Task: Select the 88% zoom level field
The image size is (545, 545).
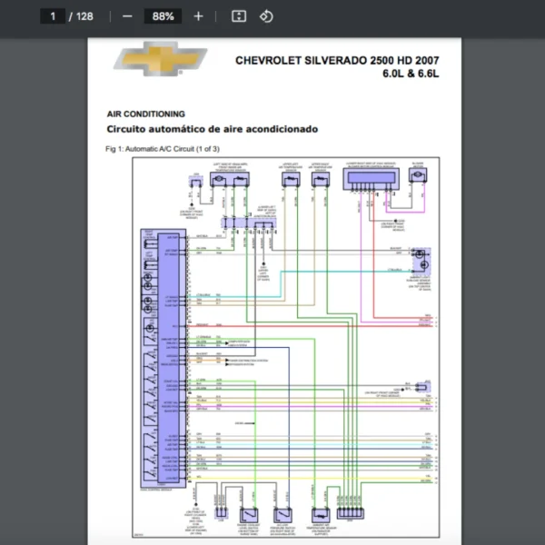Action: click(x=163, y=16)
